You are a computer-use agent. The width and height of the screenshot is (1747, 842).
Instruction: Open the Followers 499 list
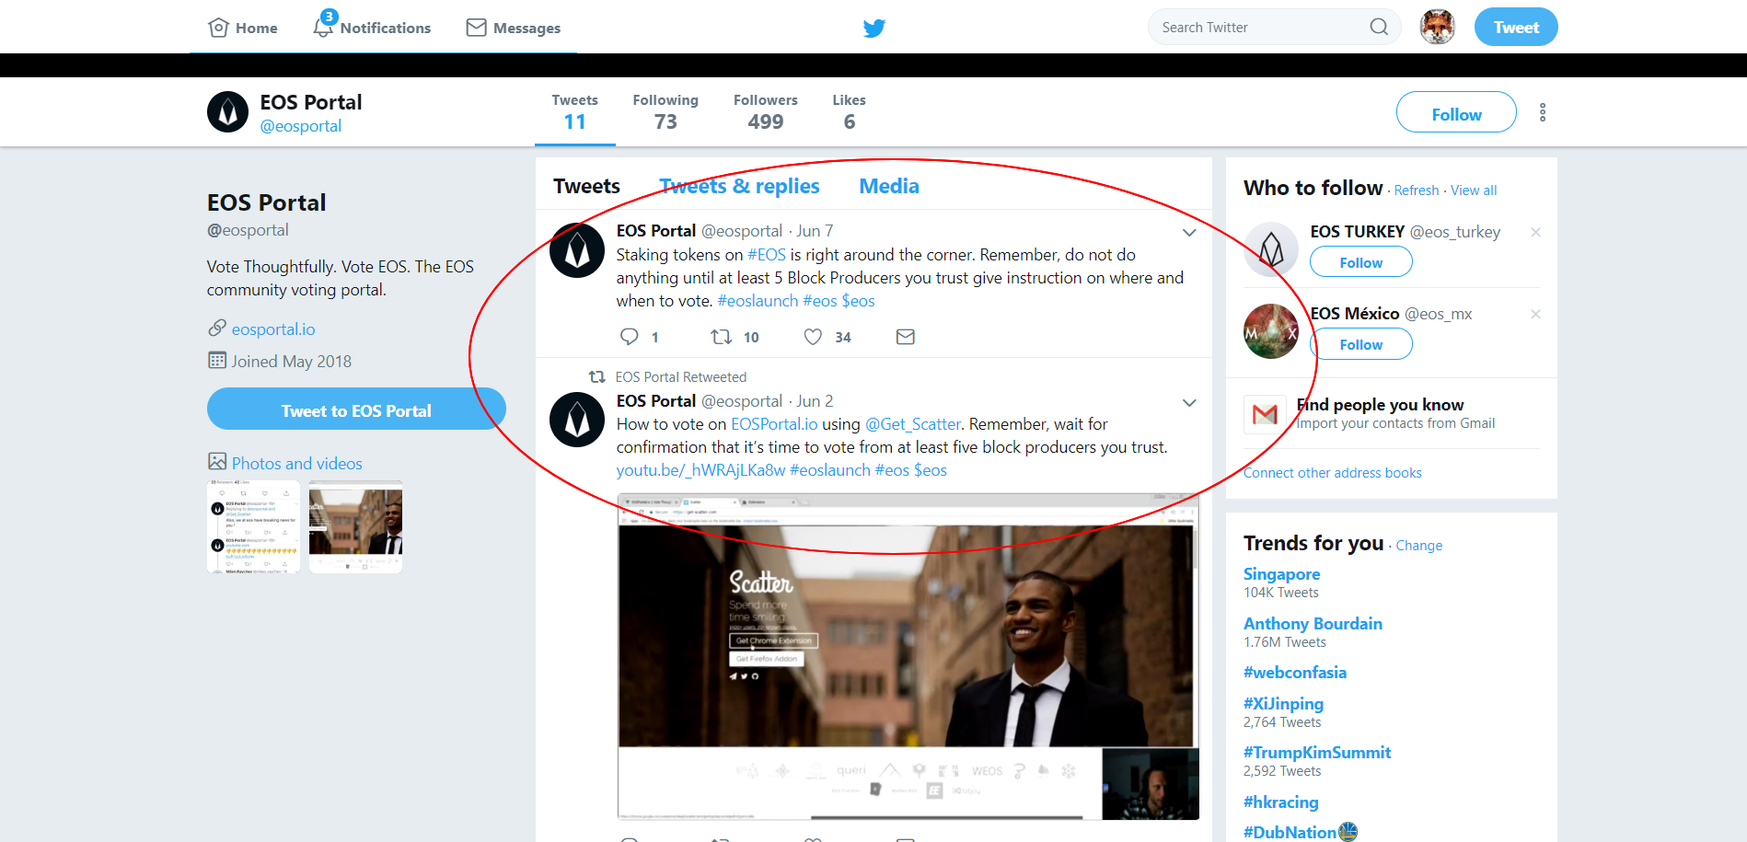coord(765,112)
